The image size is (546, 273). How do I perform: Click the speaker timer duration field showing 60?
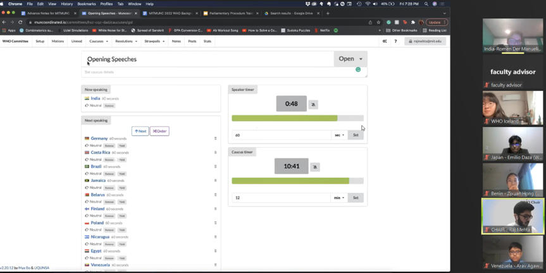[x=282, y=135]
